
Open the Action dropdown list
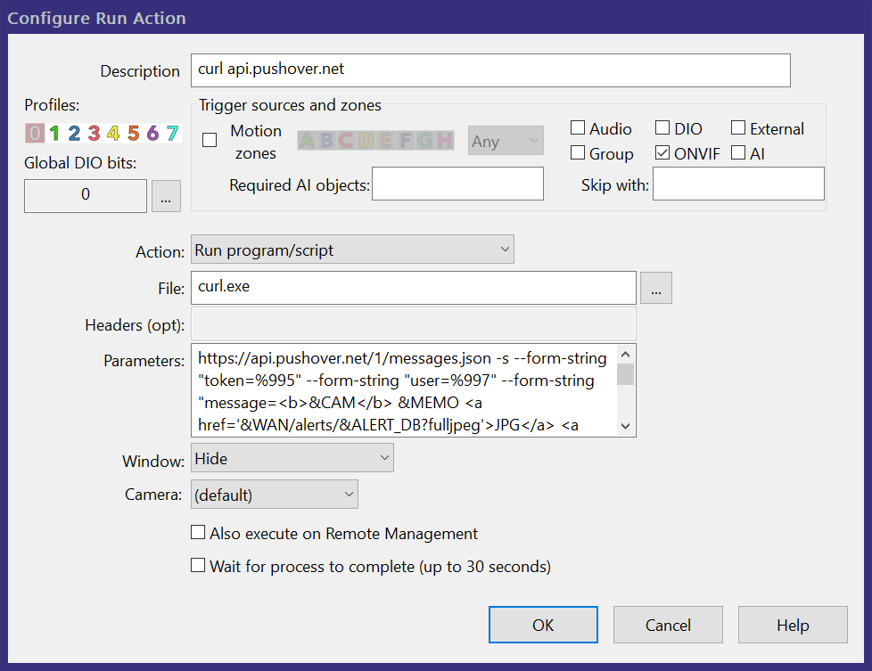point(352,250)
